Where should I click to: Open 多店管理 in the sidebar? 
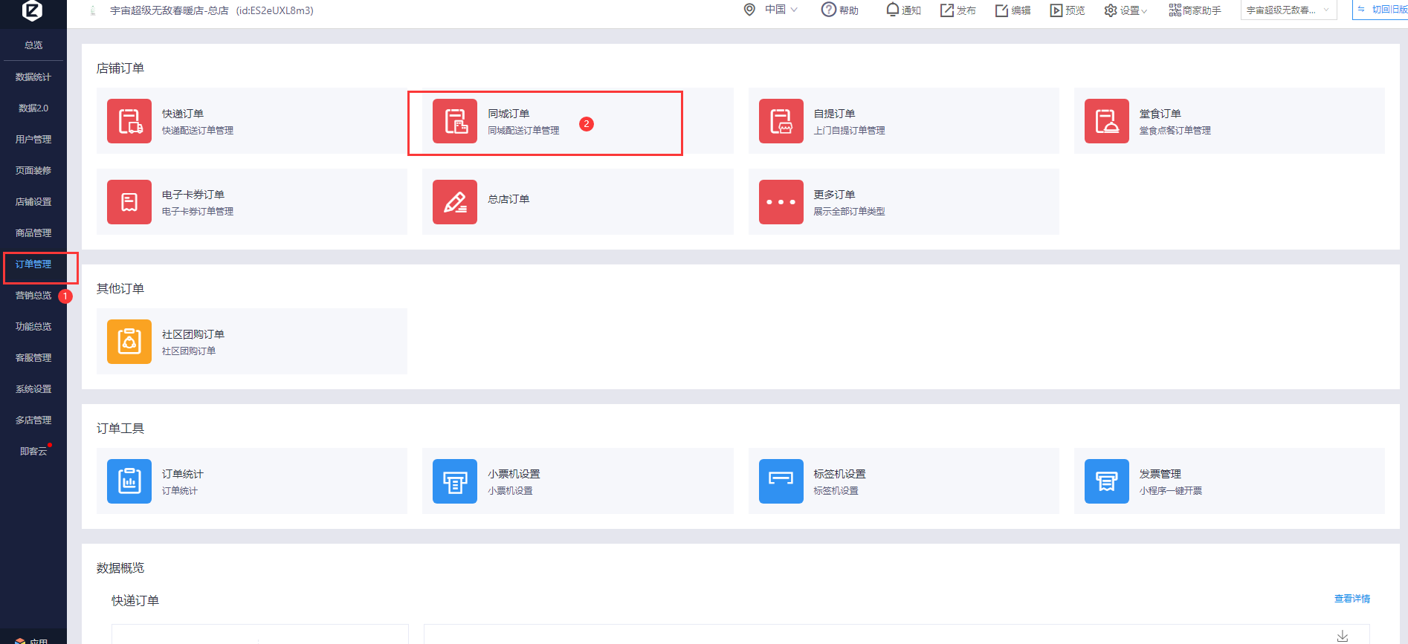33,420
